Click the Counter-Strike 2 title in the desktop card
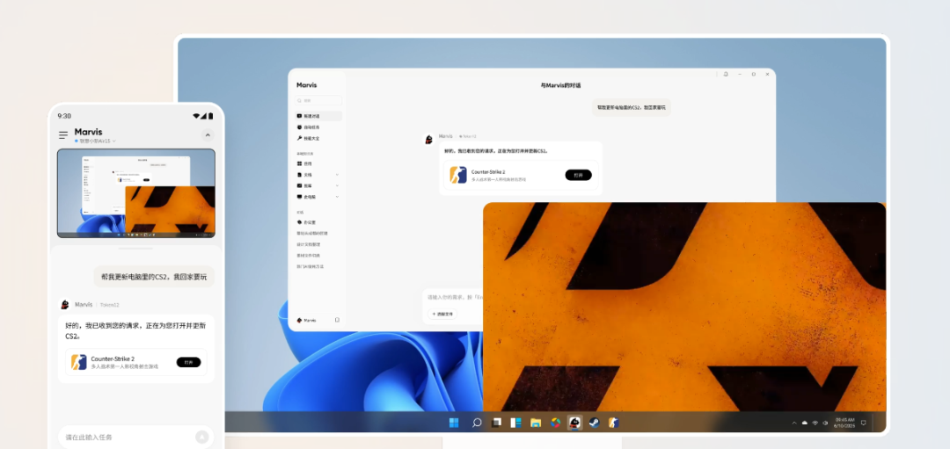Viewport: 950px width, 449px height. coord(488,172)
